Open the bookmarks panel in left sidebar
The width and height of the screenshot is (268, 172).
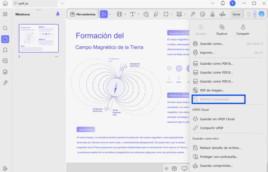click(x=5, y=50)
